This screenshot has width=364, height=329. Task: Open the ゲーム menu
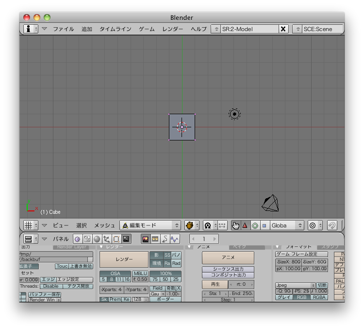(x=147, y=29)
